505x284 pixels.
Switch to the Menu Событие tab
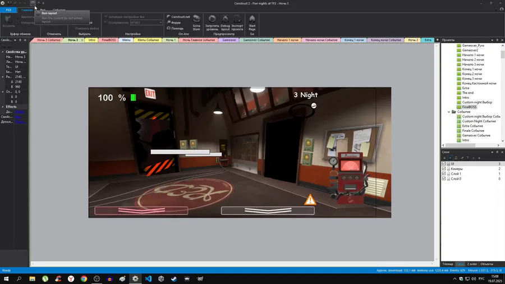pyautogui.click(x=148, y=40)
